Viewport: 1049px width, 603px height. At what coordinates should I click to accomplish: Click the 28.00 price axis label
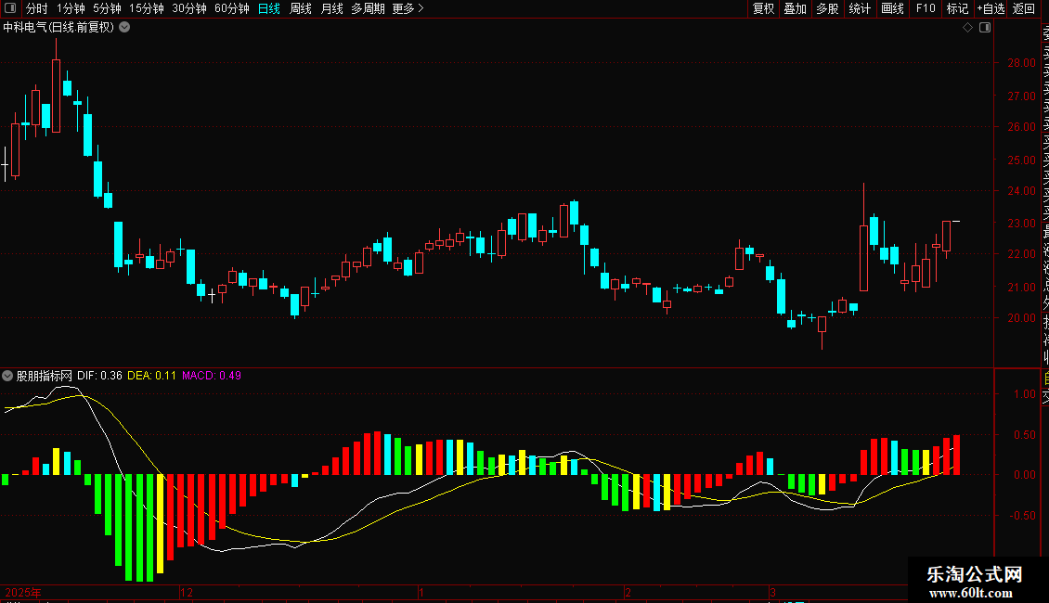point(1021,63)
